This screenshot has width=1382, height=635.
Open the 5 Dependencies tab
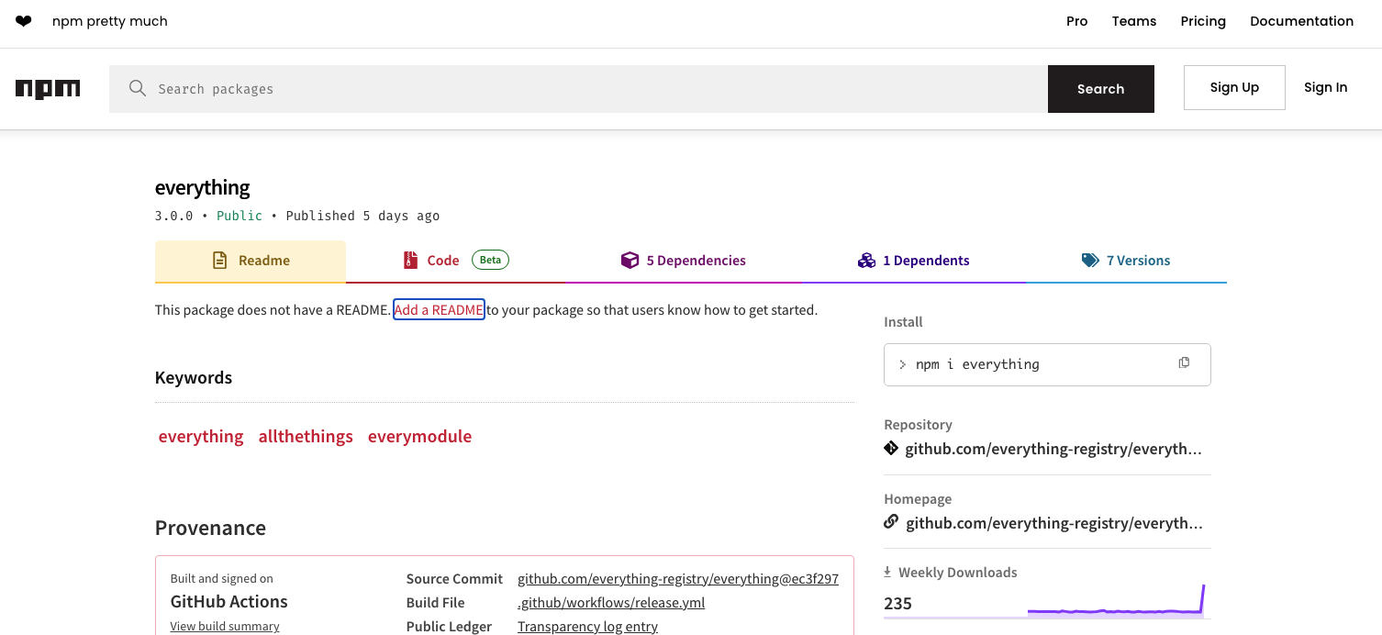pyautogui.click(x=684, y=261)
